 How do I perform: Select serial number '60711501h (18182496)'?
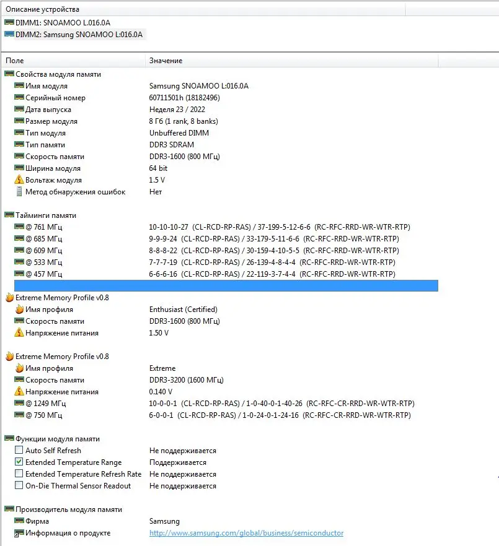point(185,98)
